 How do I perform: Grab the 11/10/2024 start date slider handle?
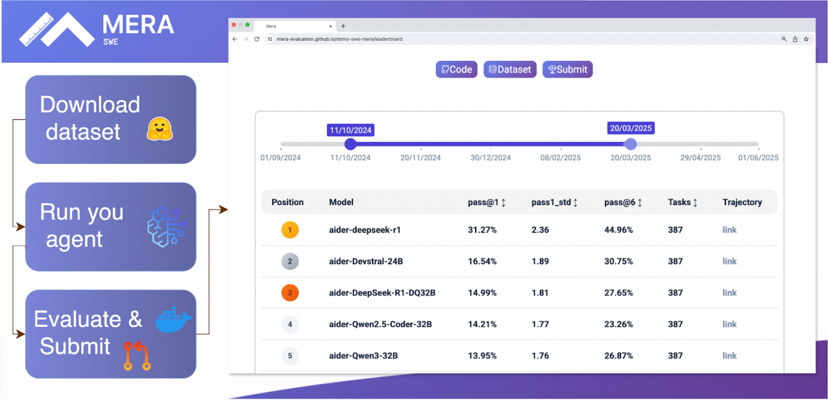tap(350, 144)
